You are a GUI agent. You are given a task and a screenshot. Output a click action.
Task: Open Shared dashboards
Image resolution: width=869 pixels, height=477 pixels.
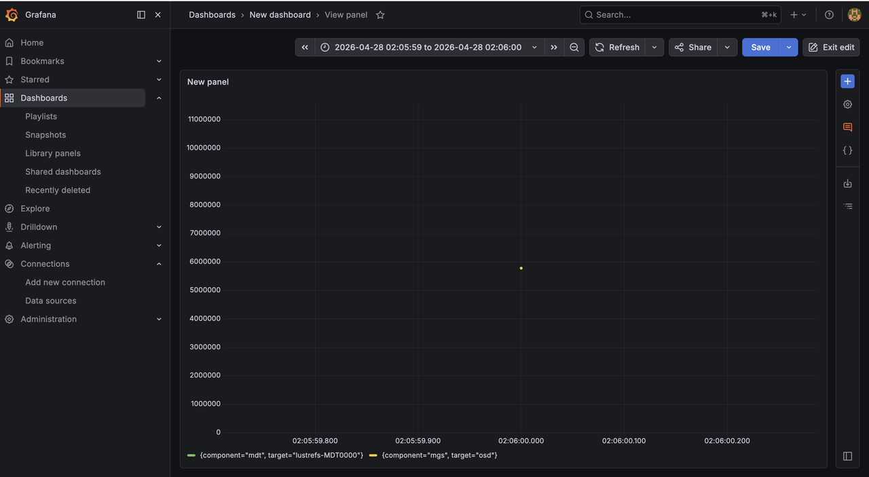pyautogui.click(x=63, y=172)
